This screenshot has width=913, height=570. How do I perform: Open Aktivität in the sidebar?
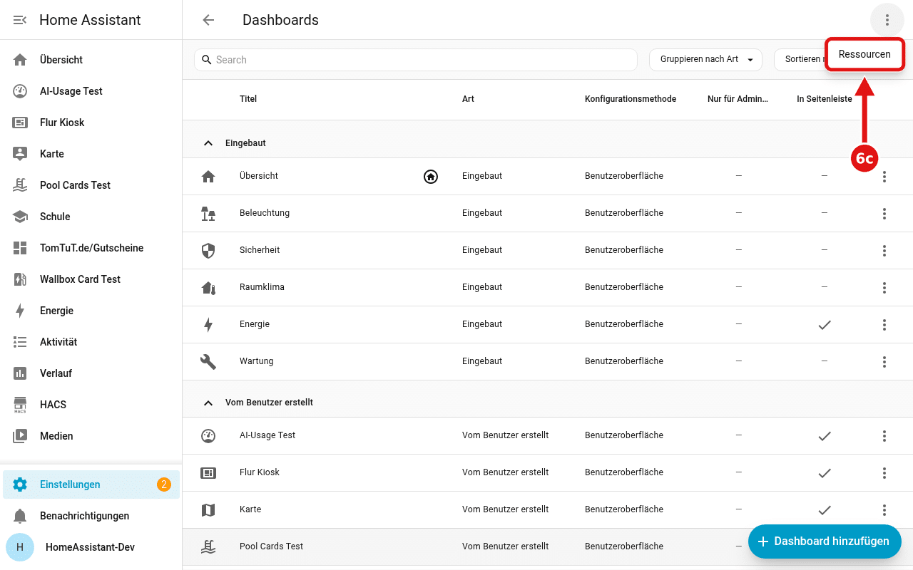point(91,342)
